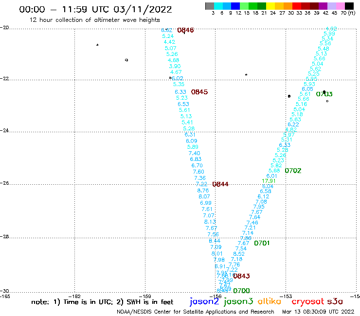
Task: Select the 6.53 wave height value
Action: [183, 104]
